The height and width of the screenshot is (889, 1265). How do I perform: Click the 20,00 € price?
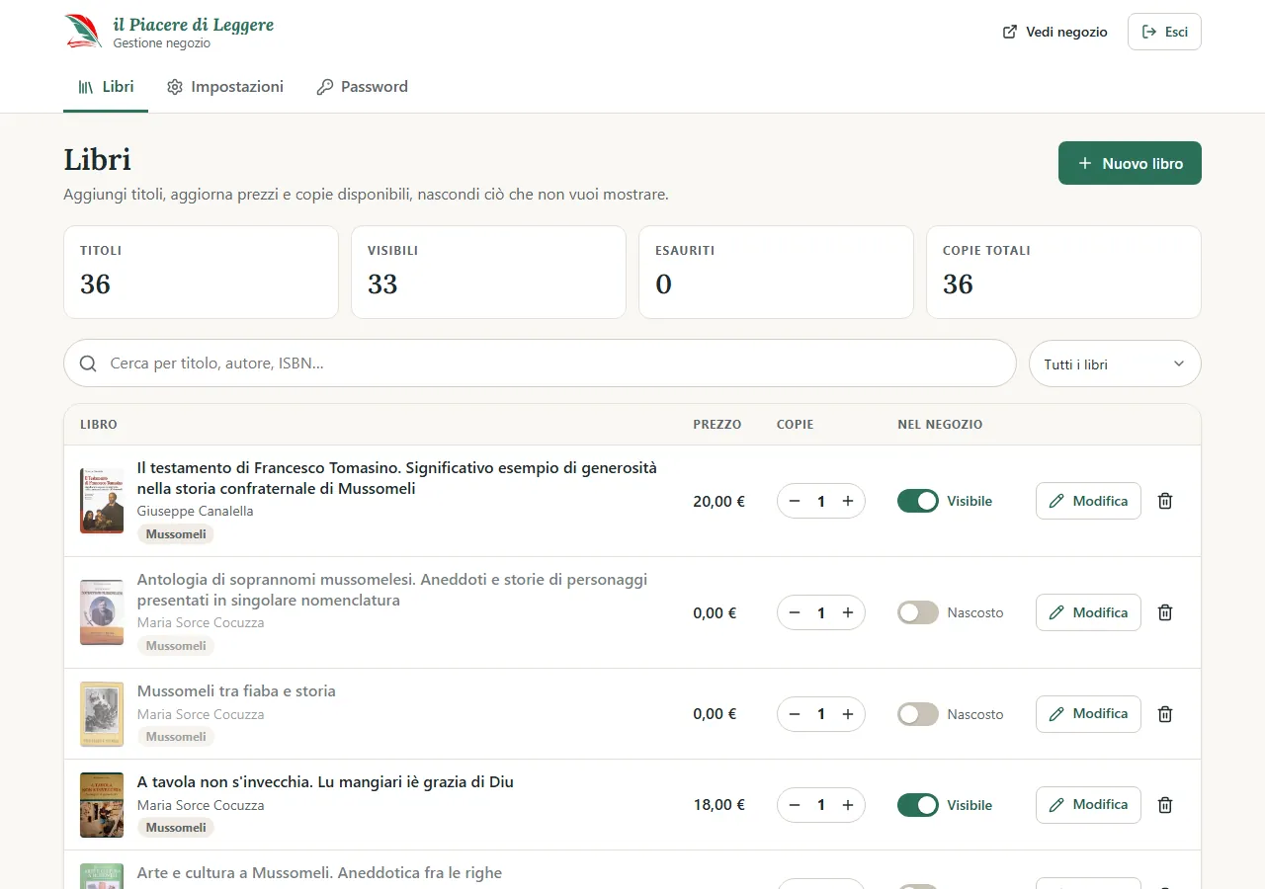[x=718, y=501]
